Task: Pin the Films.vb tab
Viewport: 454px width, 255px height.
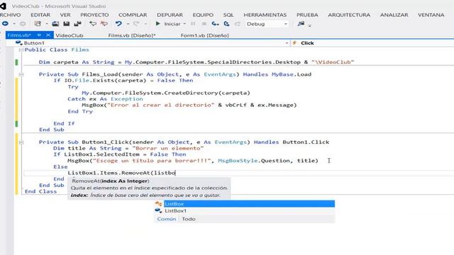Action: coord(39,35)
